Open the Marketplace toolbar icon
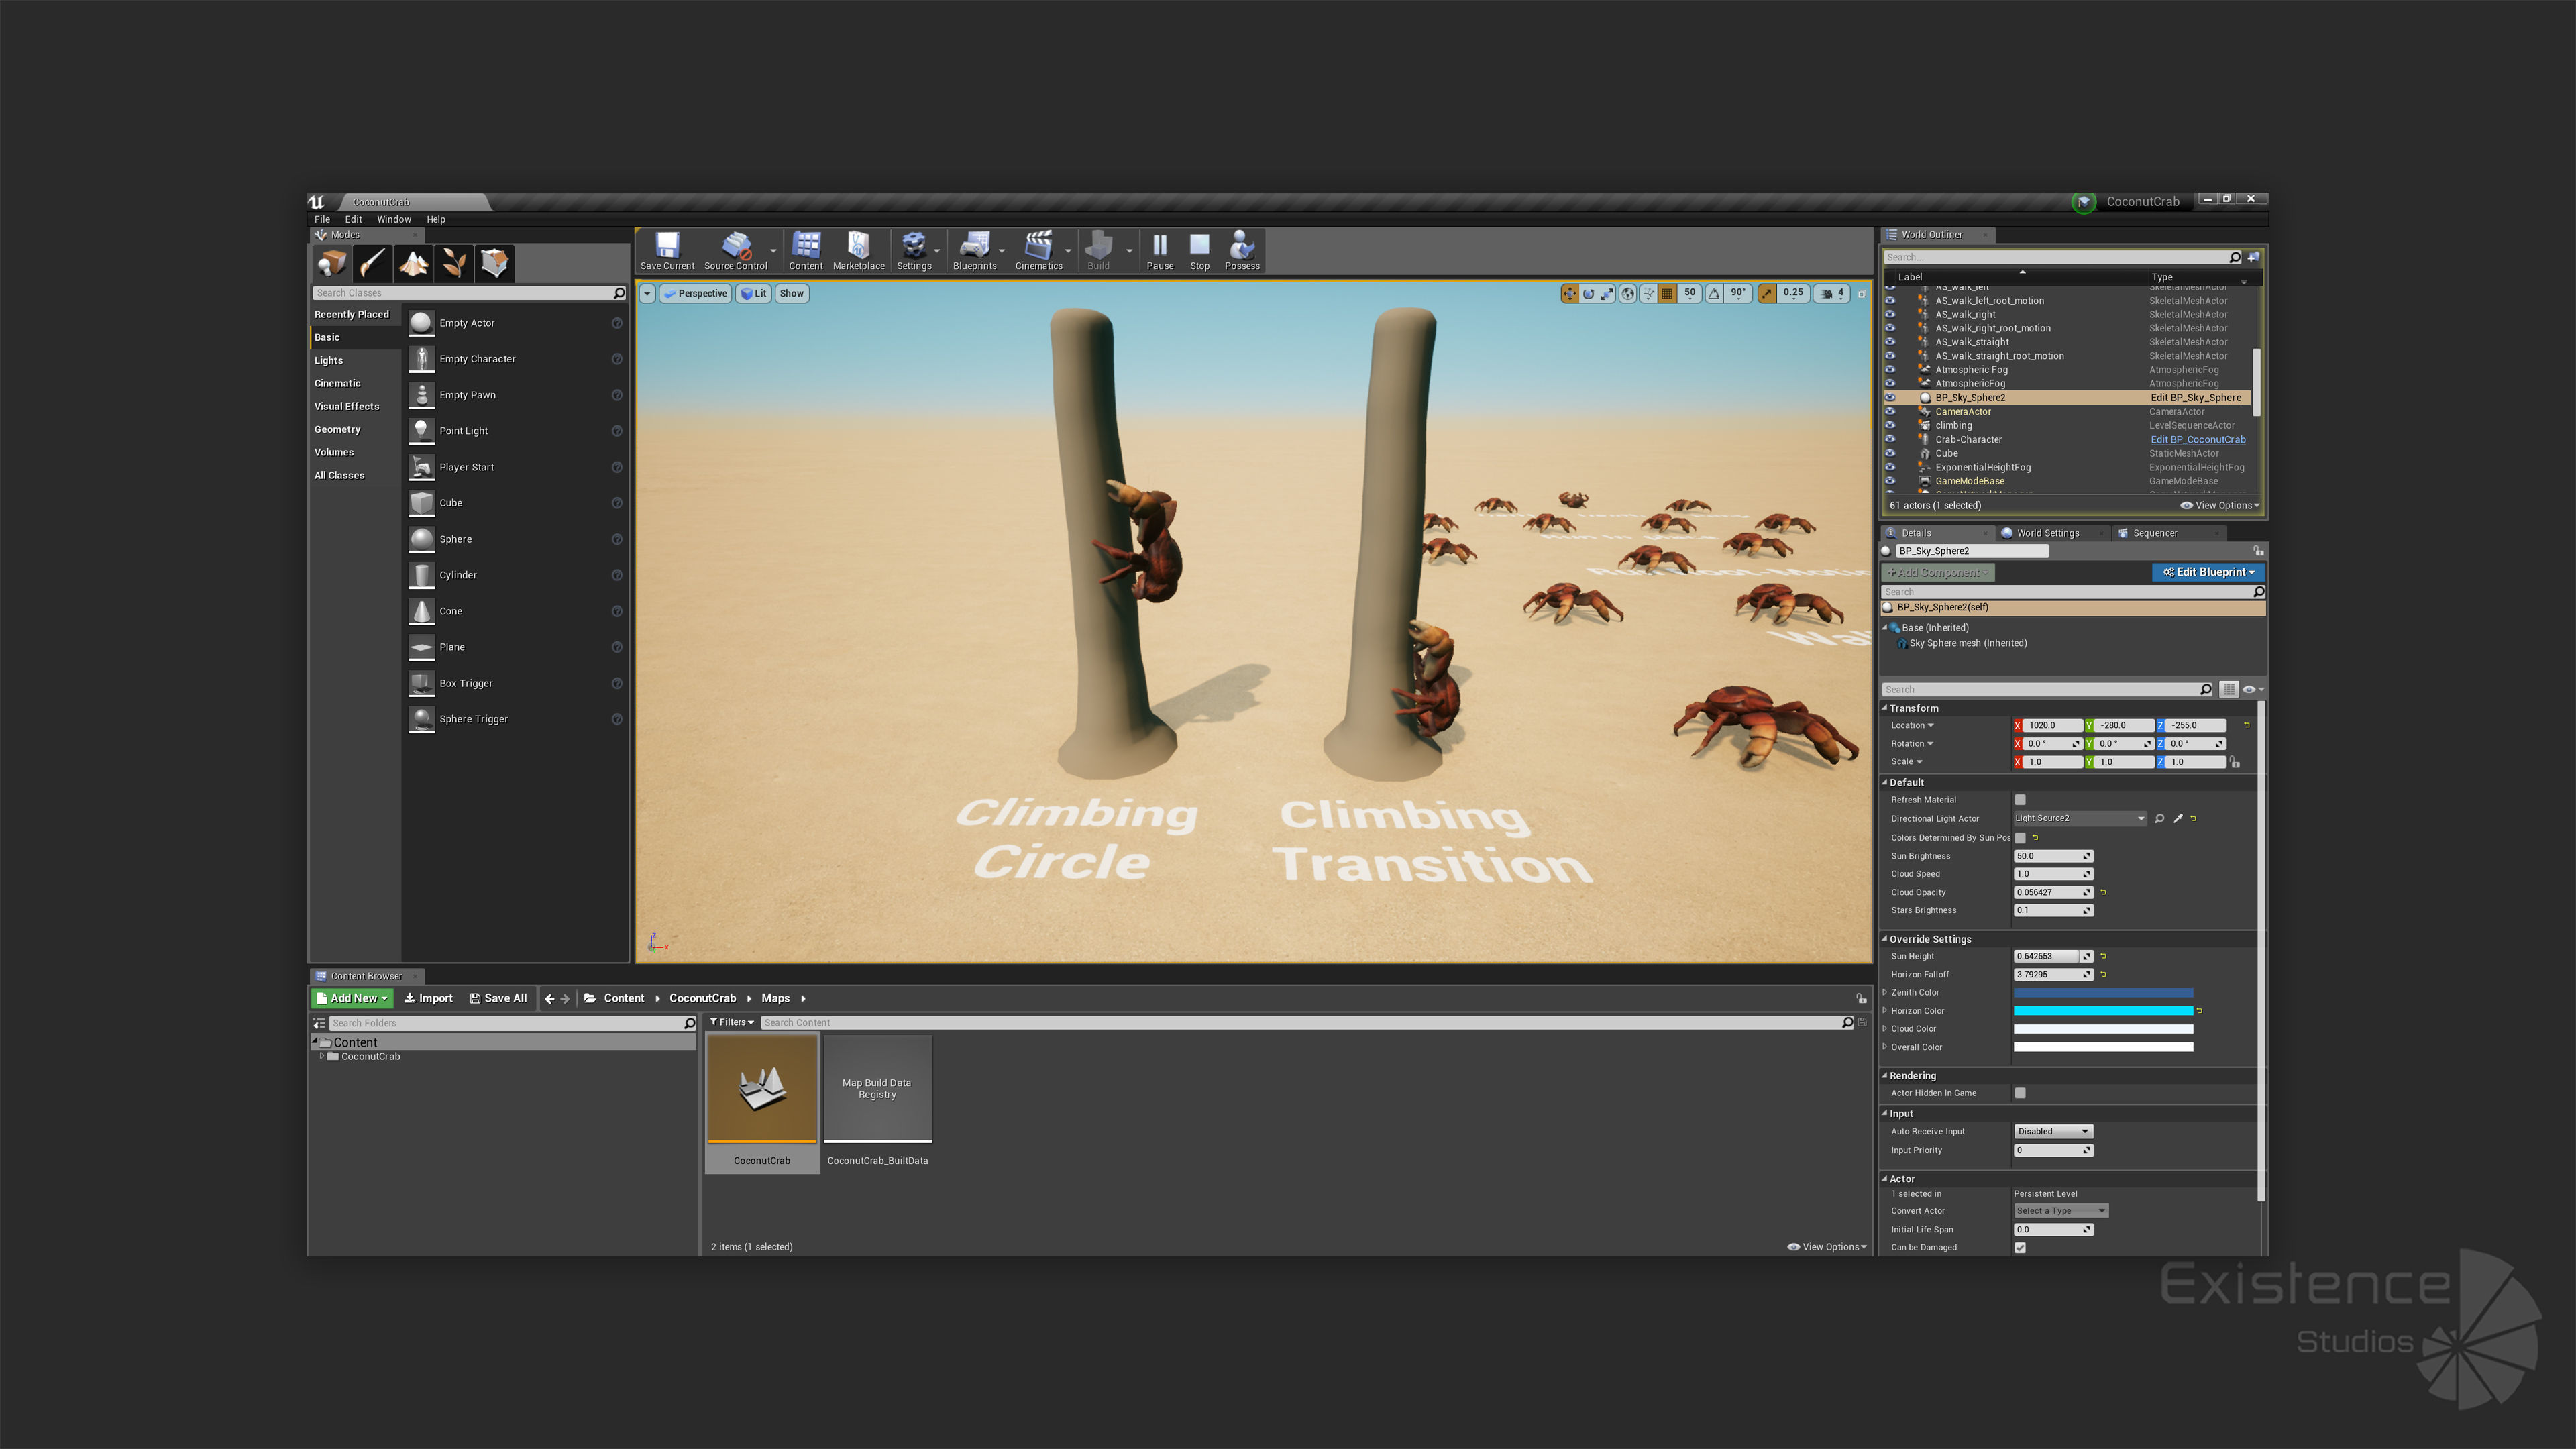The width and height of the screenshot is (2576, 1449). click(858, 247)
